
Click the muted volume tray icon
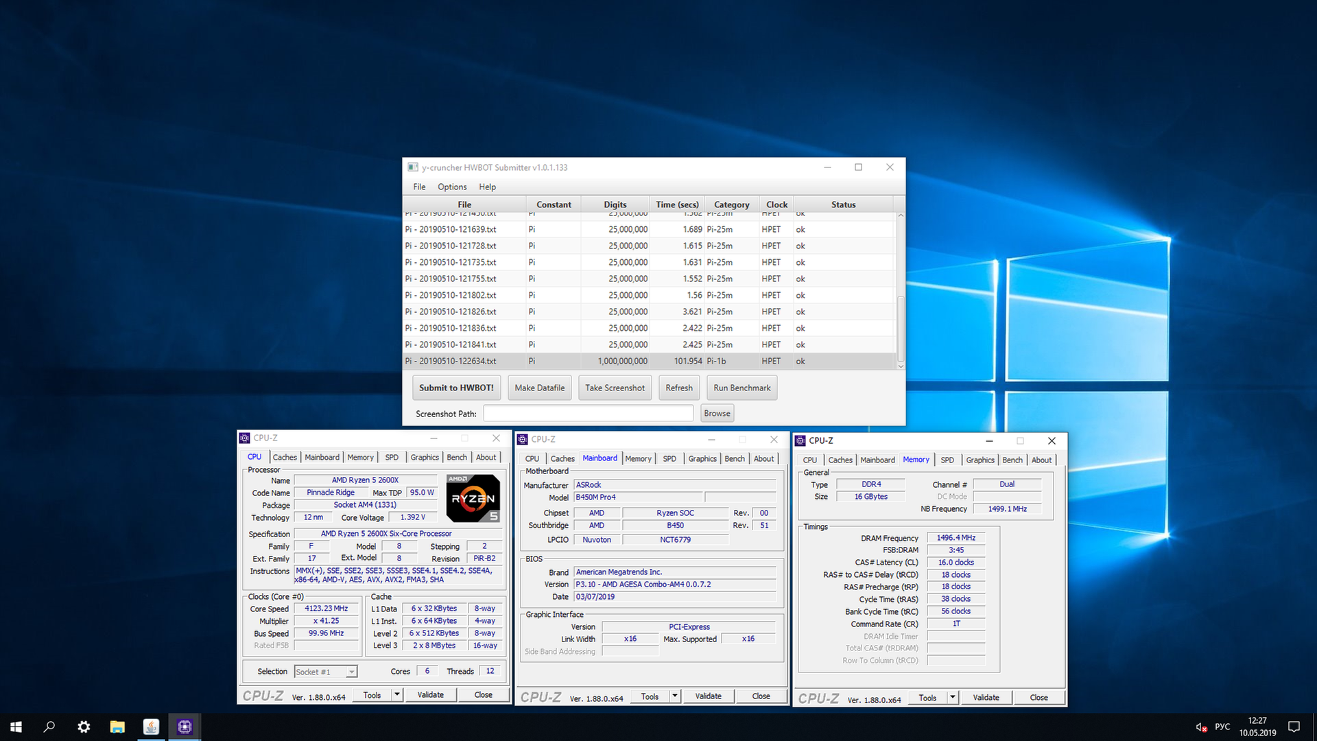point(1201,727)
